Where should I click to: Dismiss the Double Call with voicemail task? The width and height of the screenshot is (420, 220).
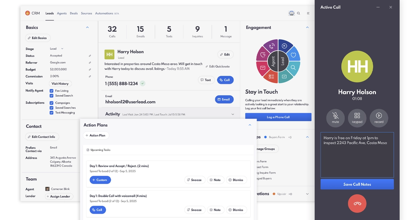tap(236, 210)
